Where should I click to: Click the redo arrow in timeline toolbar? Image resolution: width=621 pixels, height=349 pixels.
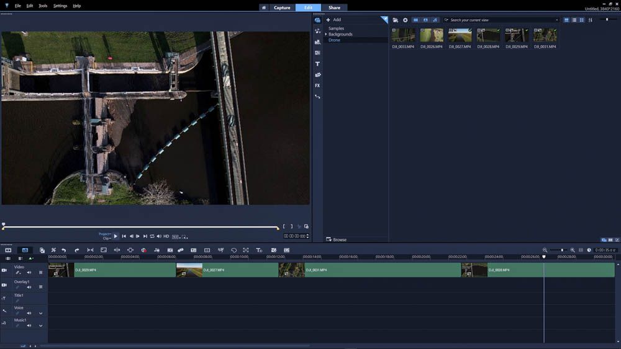tap(77, 250)
